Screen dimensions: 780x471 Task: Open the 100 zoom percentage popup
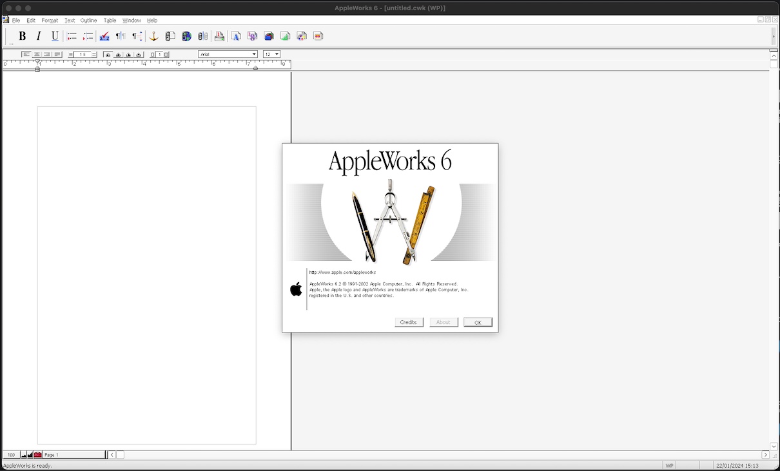11,455
